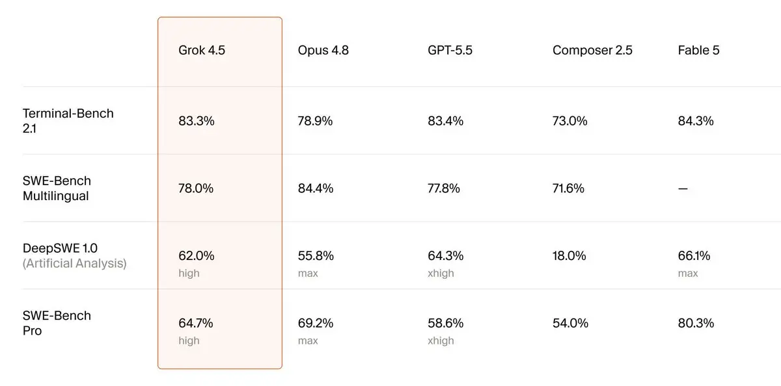Select Fable 5's 80.3% SWE-Bench Pro score

point(696,323)
